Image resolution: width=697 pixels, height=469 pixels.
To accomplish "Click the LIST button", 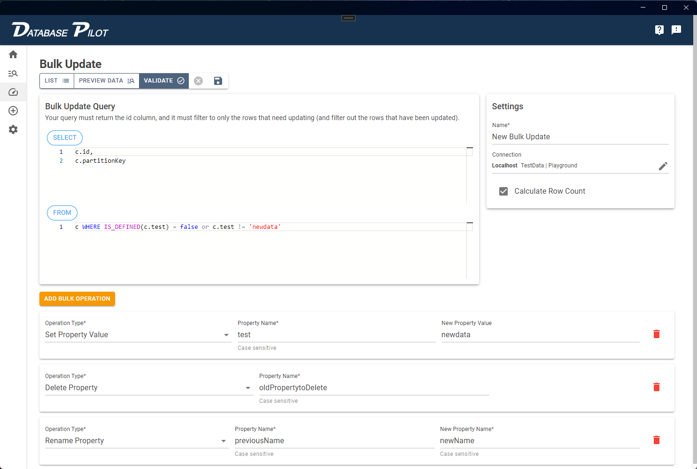I will point(57,81).
